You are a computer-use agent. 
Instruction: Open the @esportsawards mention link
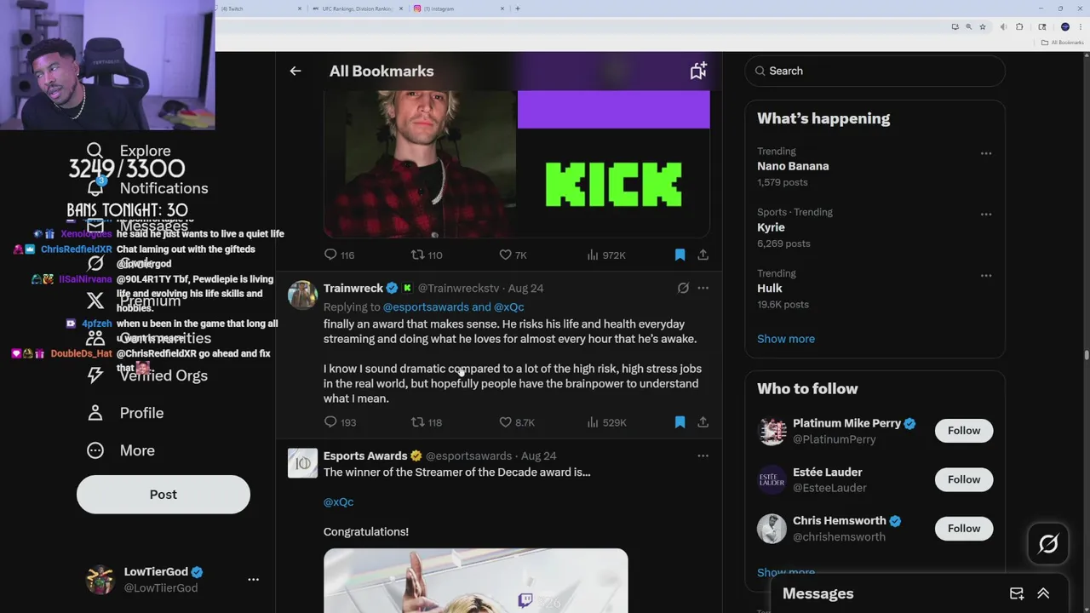[426, 306]
